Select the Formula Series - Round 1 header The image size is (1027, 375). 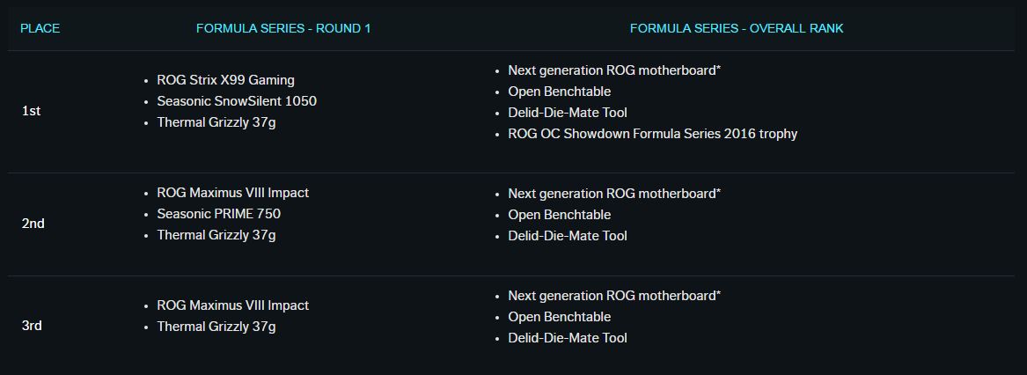tap(283, 28)
